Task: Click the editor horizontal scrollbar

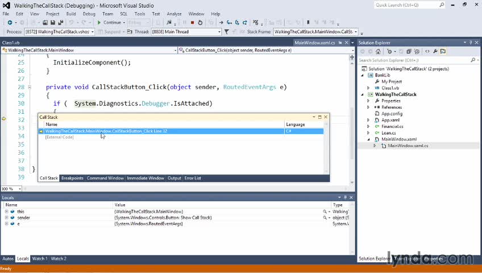Action: point(186,189)
